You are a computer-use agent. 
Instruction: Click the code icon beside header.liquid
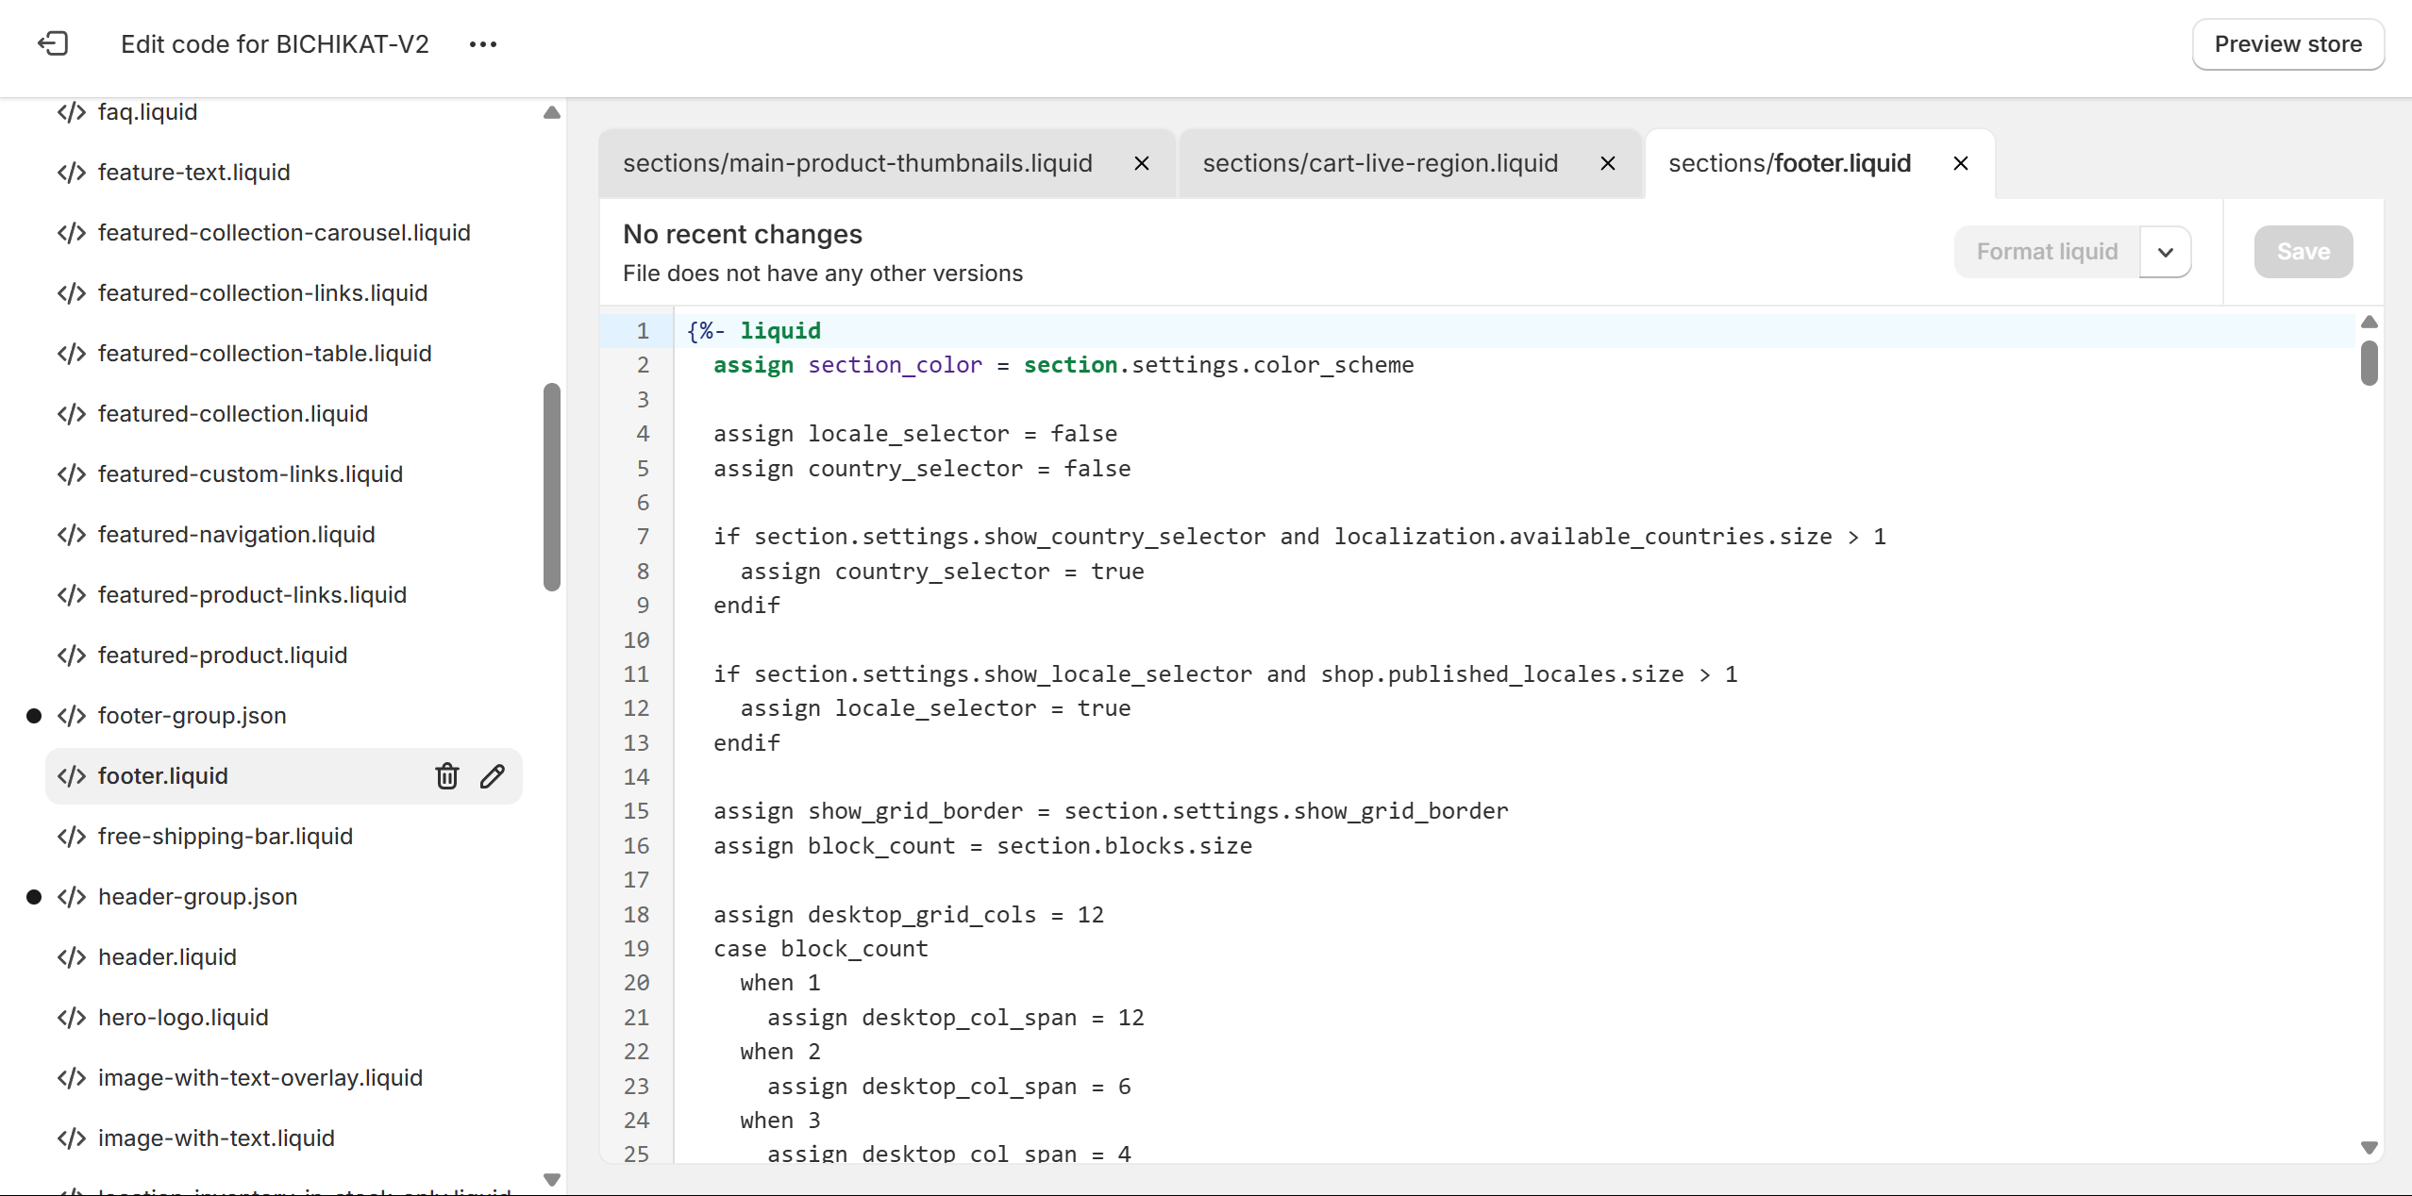(x=70, y=956)
